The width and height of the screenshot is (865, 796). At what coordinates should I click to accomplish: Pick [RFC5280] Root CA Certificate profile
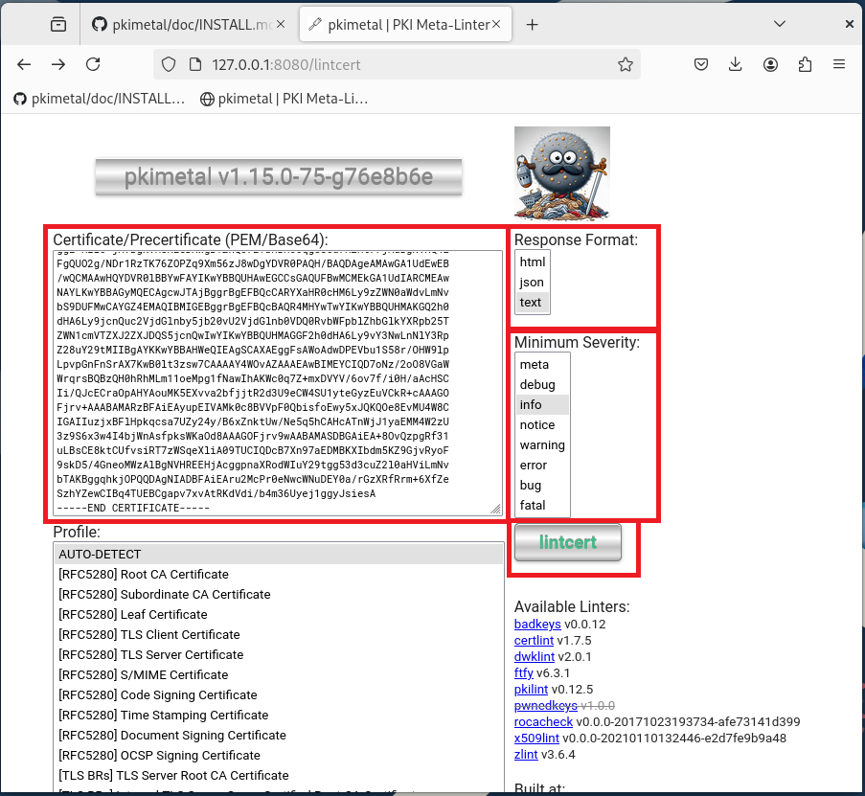click(x=144, y=575)
